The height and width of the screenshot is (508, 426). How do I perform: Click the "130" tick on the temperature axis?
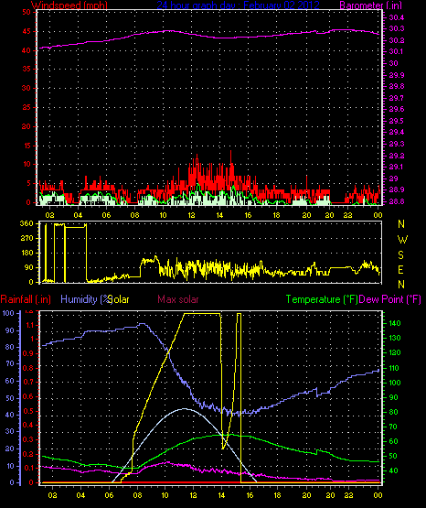395,338
